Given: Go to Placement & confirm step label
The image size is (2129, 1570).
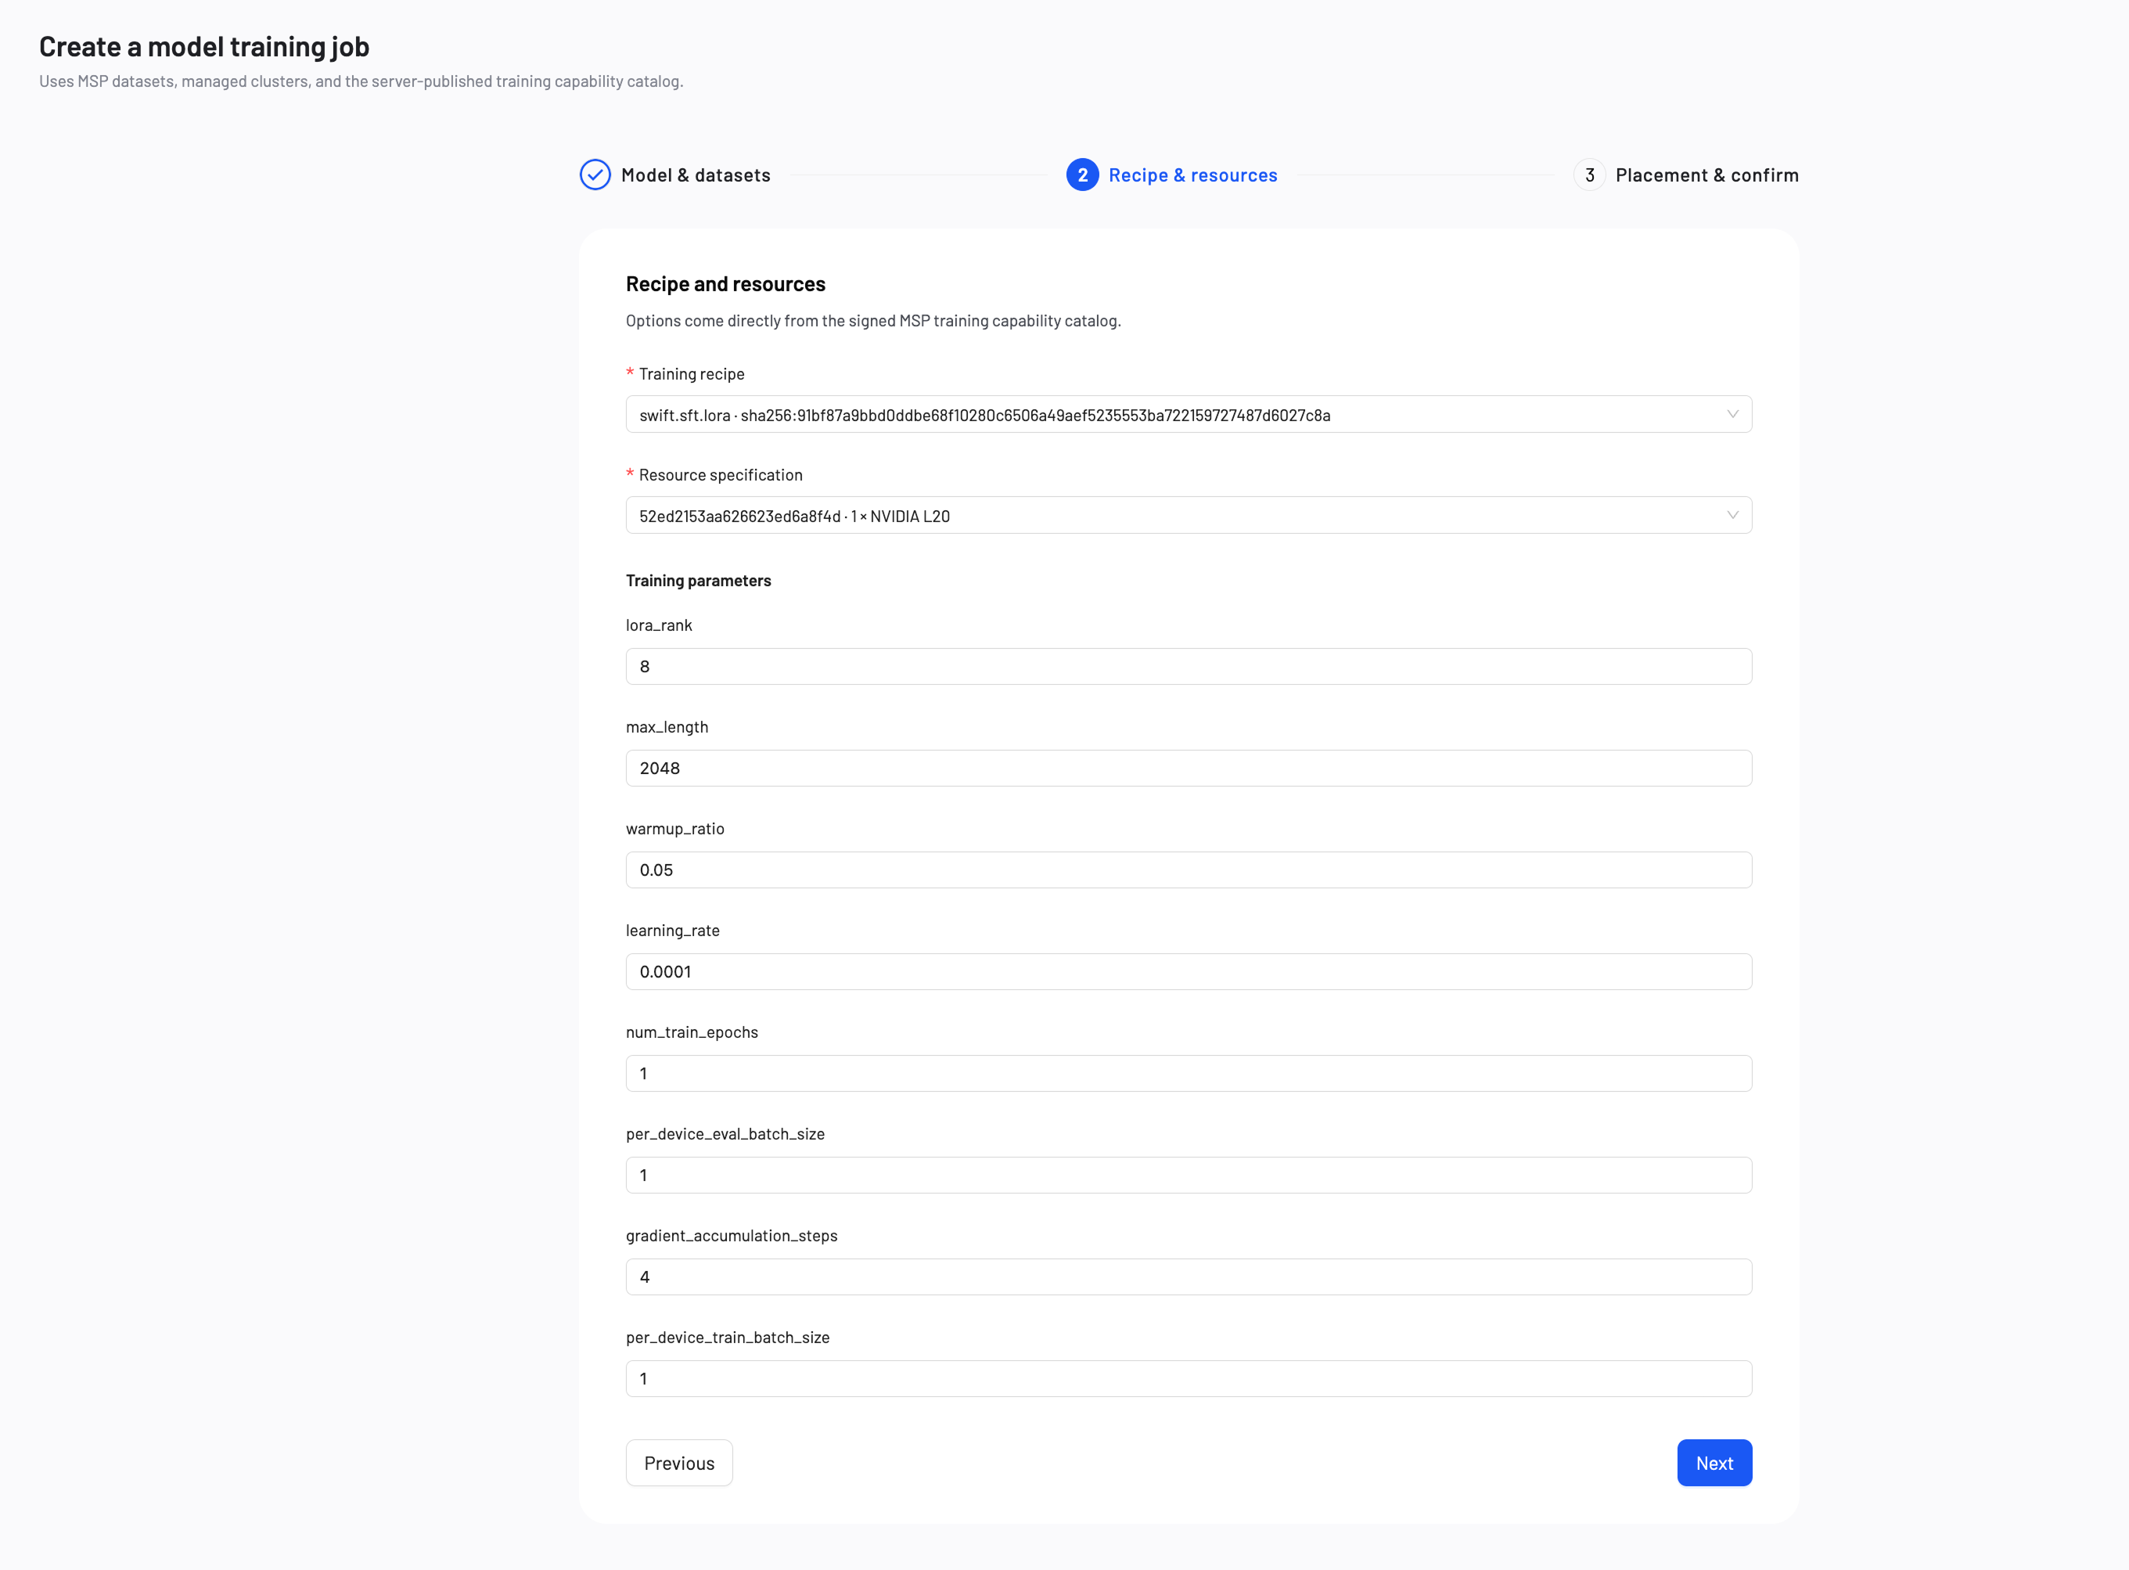Looking at the screenshot, I should tap(1706, 175).
